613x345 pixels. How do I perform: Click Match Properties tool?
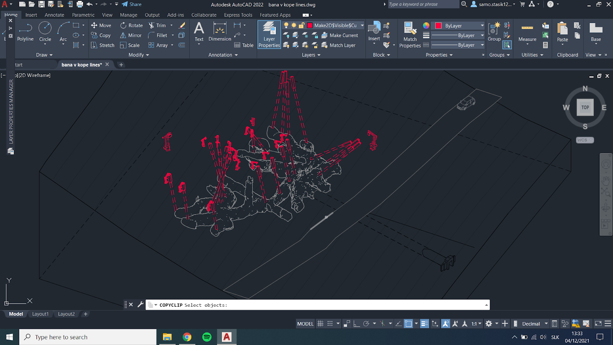pos(410,35)
